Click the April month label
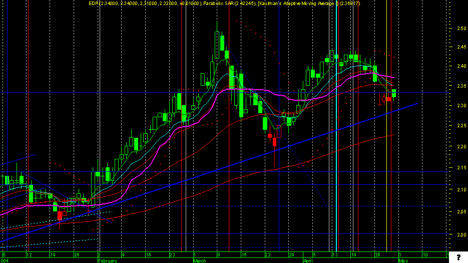Viewport: 468px width, 263px height. coord(308,260)
